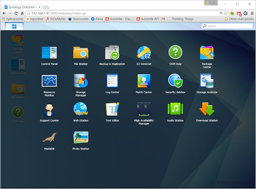This screenshot has height=189, width=256.
Task: Launch Resource Monitor
Action: point(49,85)
